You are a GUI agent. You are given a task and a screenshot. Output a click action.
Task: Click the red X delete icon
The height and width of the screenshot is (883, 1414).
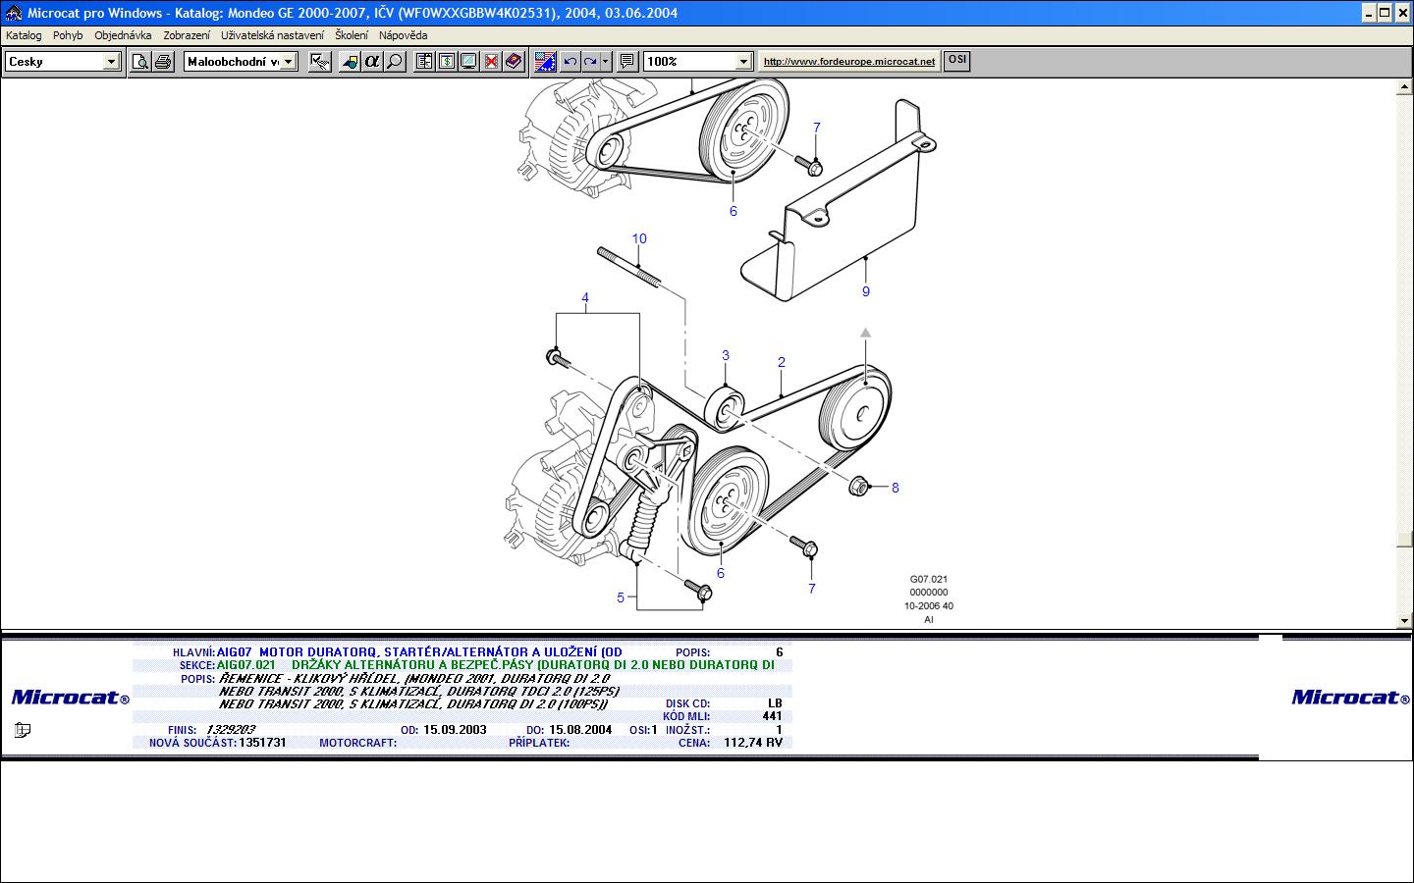[x=491, y=62]
